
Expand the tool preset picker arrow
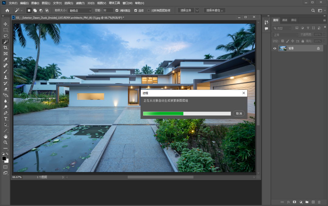click(22, 10)
